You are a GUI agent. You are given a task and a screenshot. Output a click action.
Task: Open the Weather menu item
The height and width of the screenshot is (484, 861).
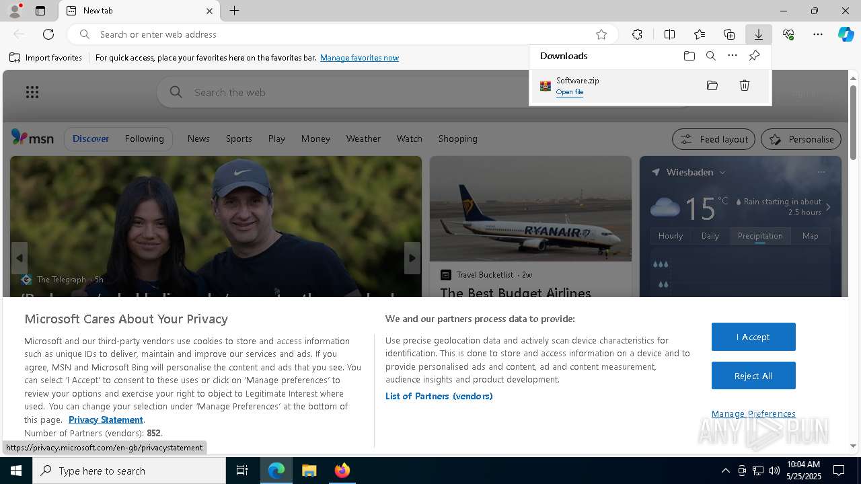pos(363,138)
